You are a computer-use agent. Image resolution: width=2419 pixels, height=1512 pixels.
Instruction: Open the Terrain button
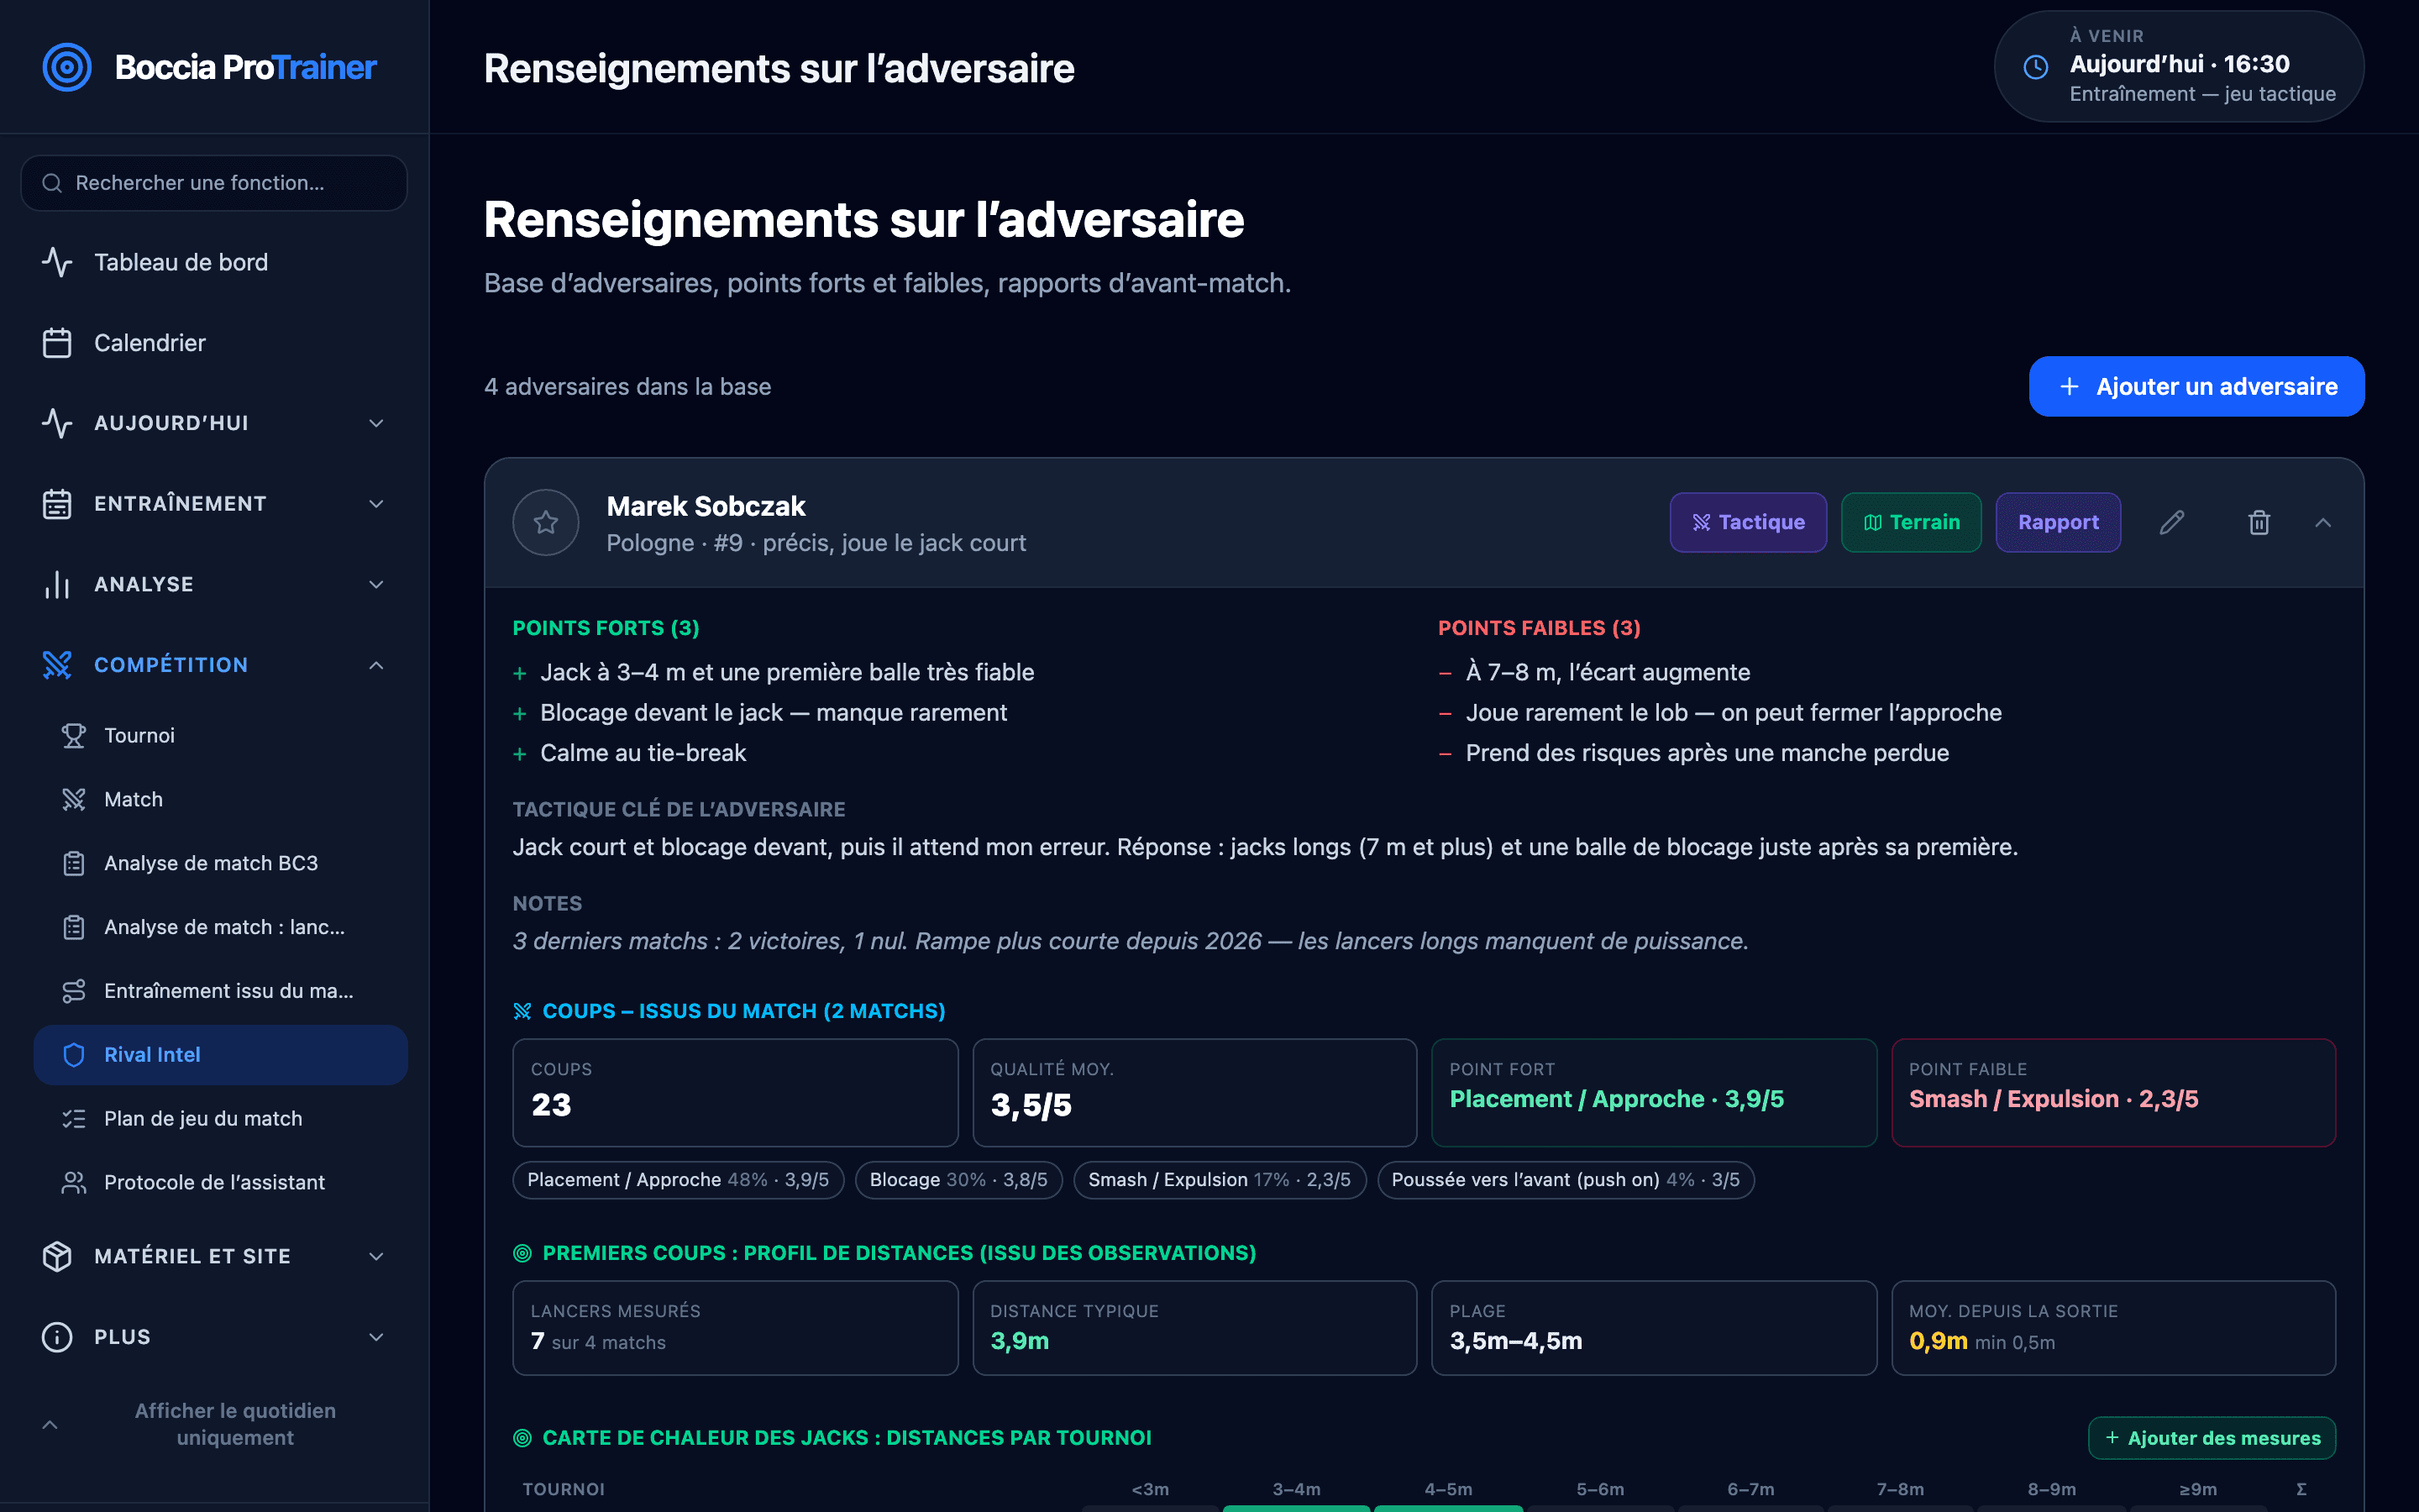click(x=1911, y=522)
